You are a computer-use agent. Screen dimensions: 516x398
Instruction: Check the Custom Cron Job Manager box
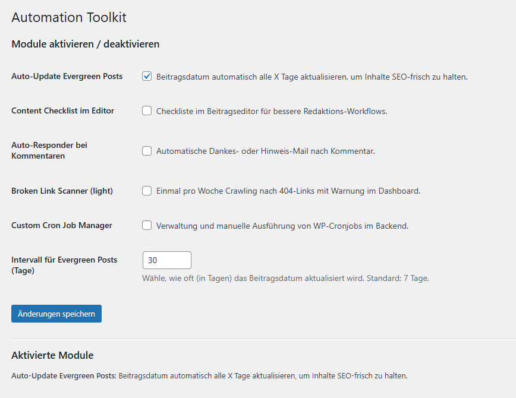(x=147, y=225)
